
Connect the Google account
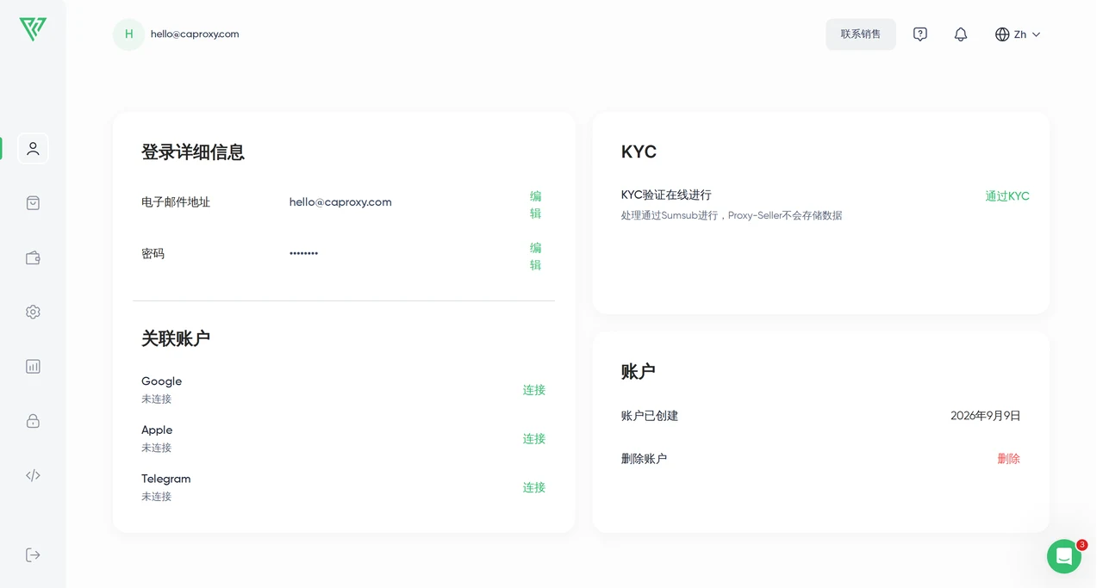pyautogui.click(x=534, y=390)
